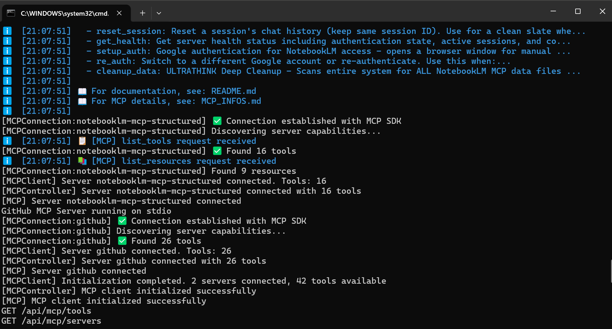Screen dimensions: 612x329
Task: Click the cmd icon in the terminal tab
Action: pos(11,13)
